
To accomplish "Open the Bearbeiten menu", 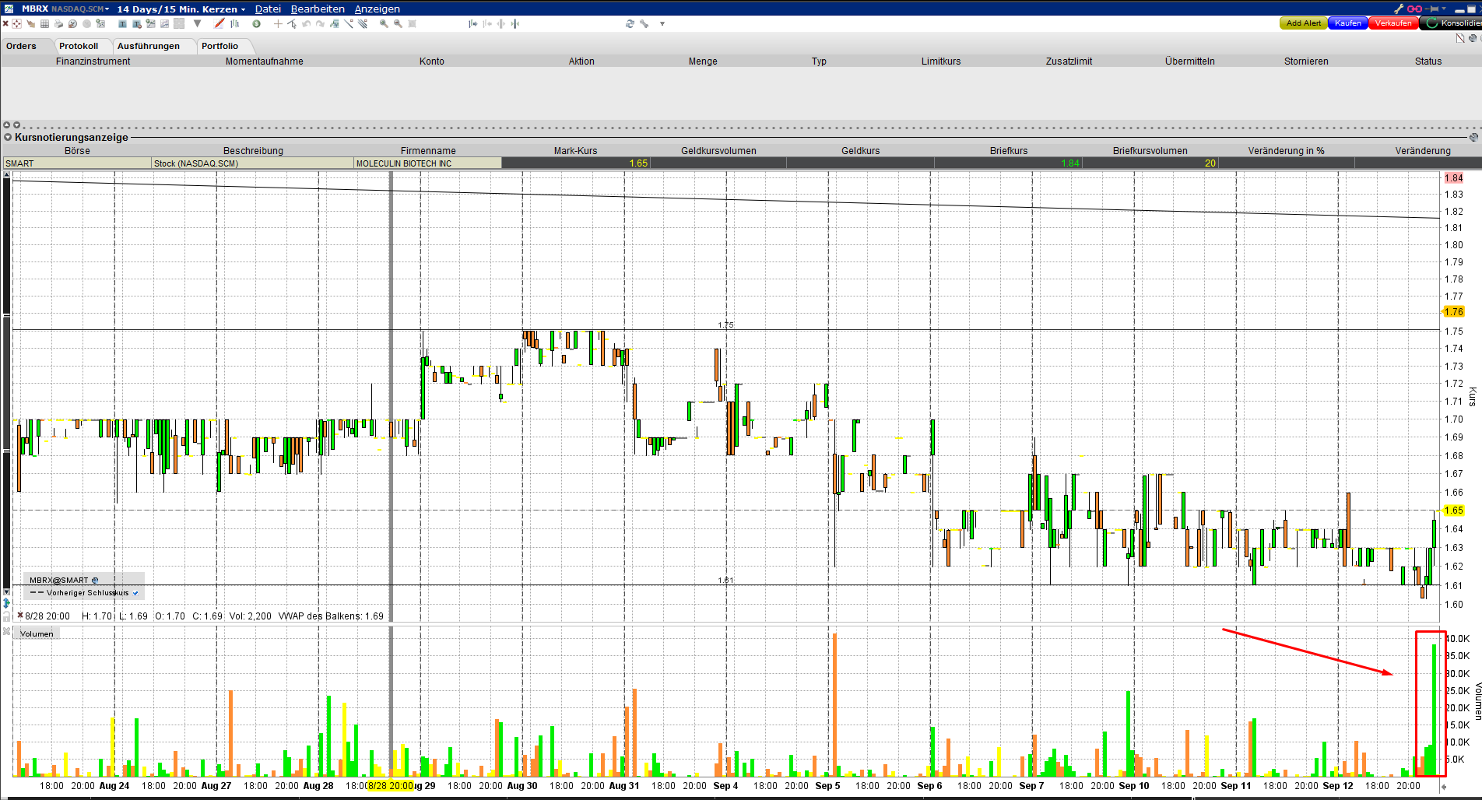I will click(318, 9).
